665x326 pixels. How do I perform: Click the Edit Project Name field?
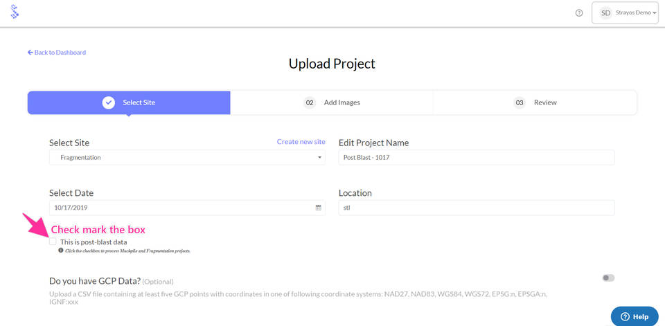click(x=477, y=158)
